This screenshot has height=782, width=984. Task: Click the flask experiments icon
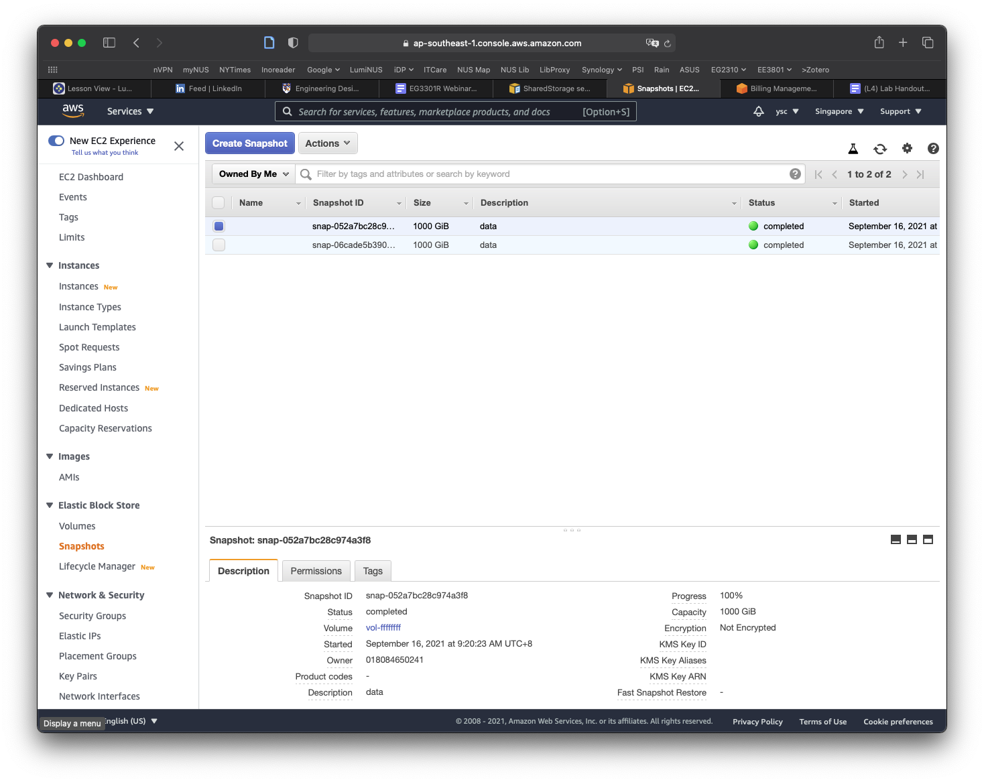click(853, 149)
